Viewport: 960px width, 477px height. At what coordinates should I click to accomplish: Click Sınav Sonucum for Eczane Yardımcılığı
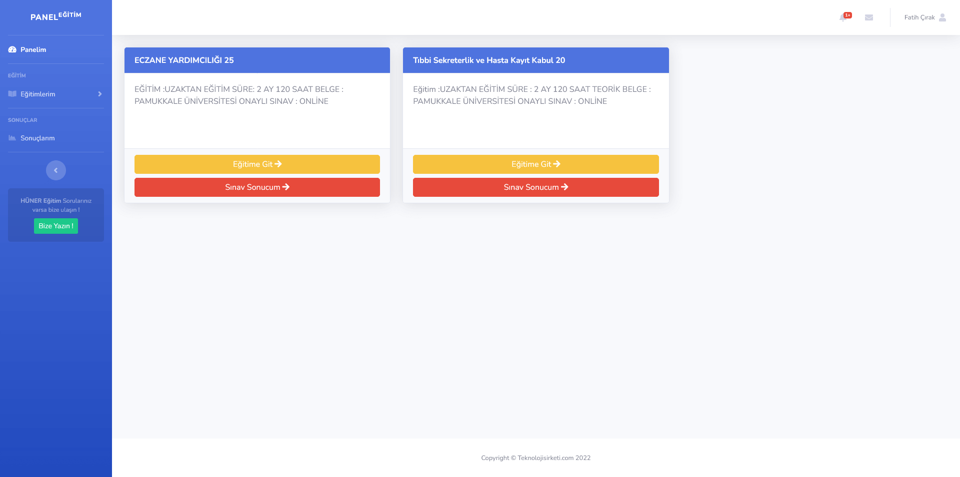(x=257, y=187)
